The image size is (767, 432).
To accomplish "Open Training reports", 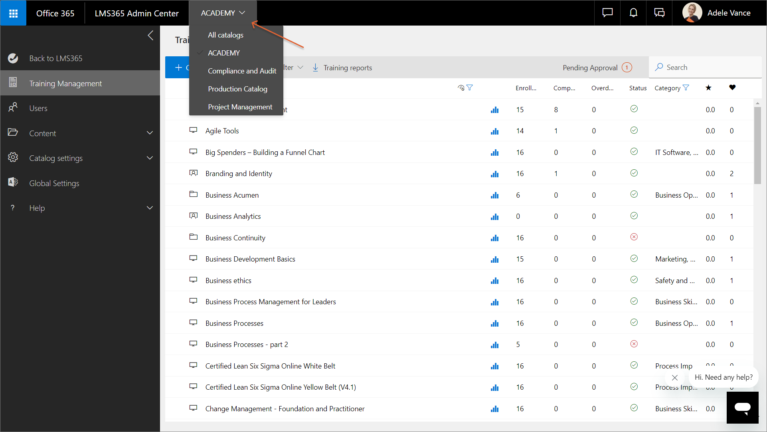I will [x=348, y=68].
